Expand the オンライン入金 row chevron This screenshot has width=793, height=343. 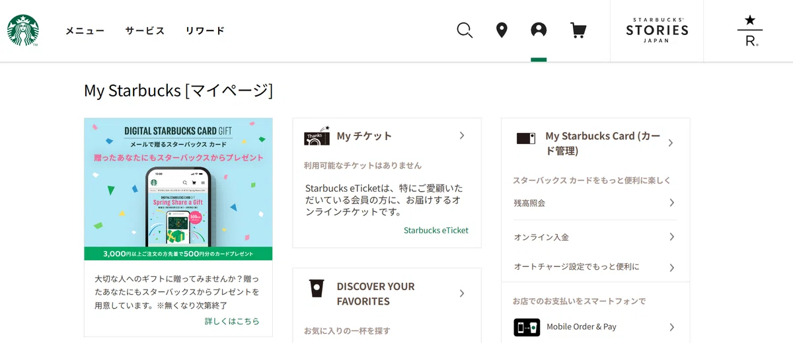[x=671, y=237]
